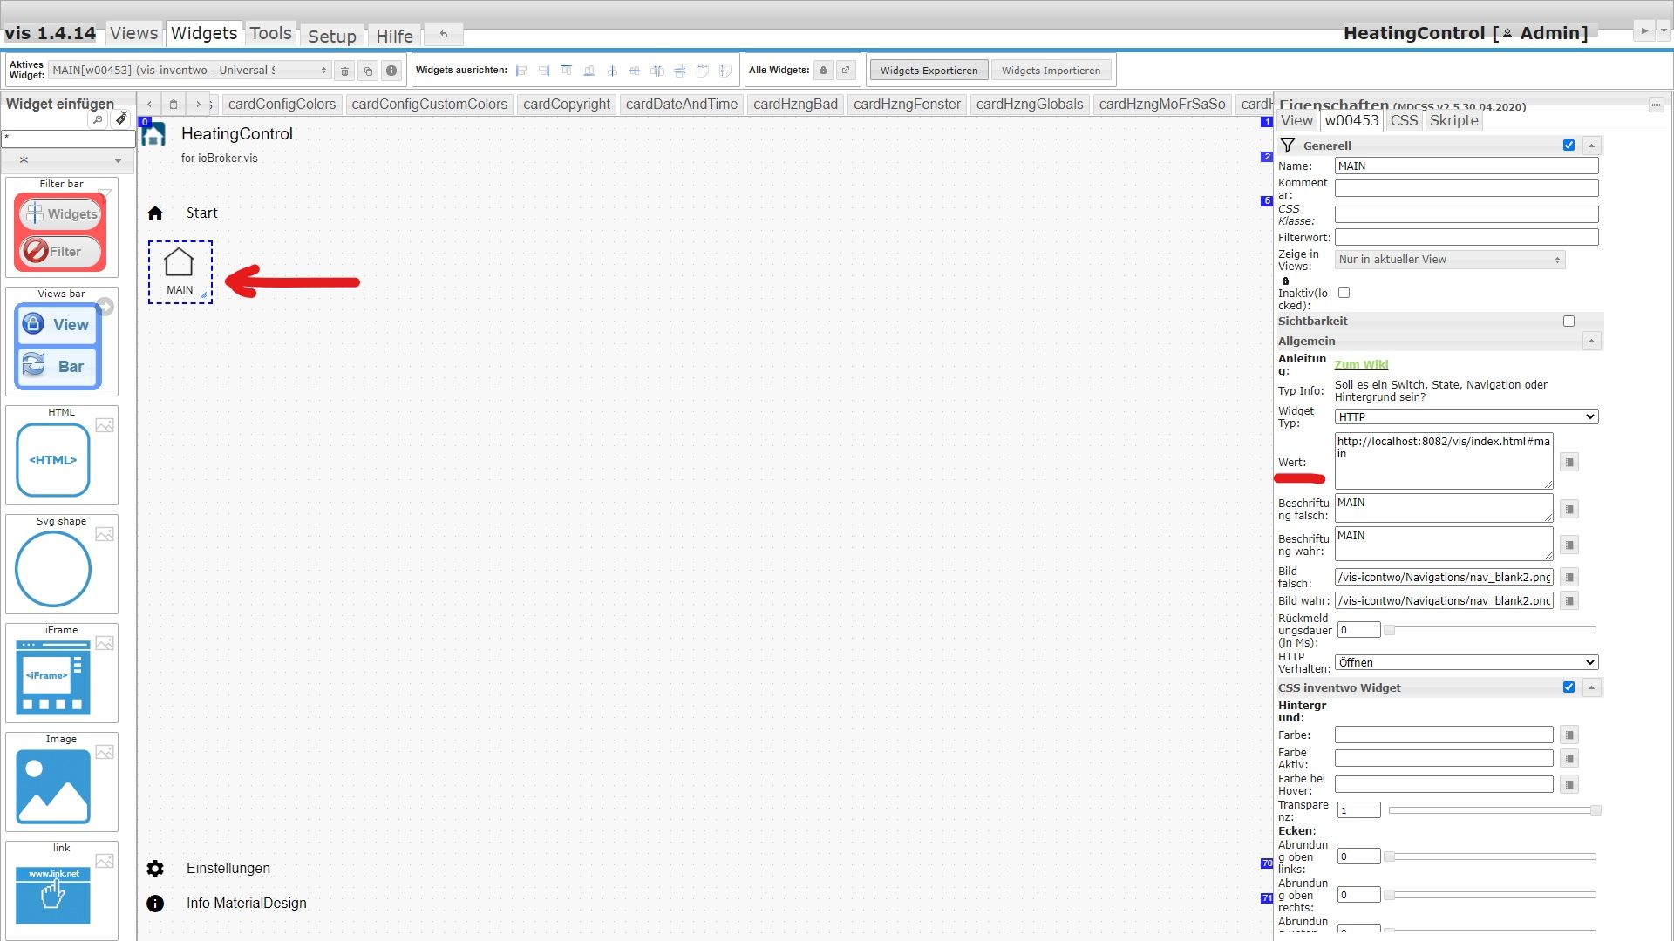
Task: Click inside the Wert URL field
Action: click(x=1443, y=461)
